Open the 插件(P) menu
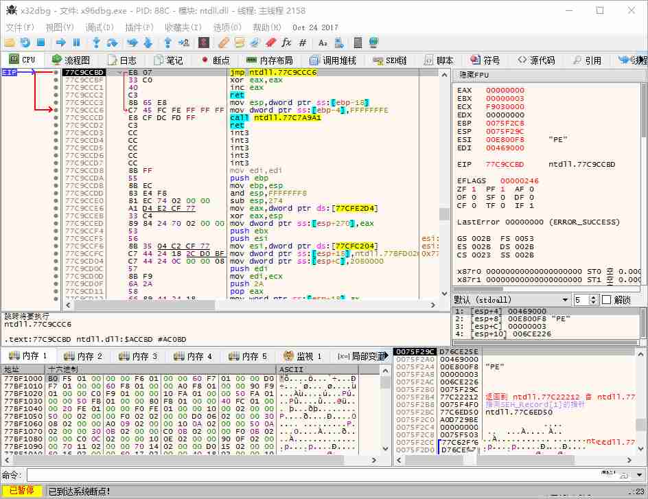Screen dimensions: 648x499 (x=139, y=27)
